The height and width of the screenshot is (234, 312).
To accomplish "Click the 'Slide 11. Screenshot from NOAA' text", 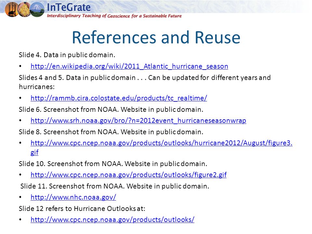I will (x=115, y=186).
